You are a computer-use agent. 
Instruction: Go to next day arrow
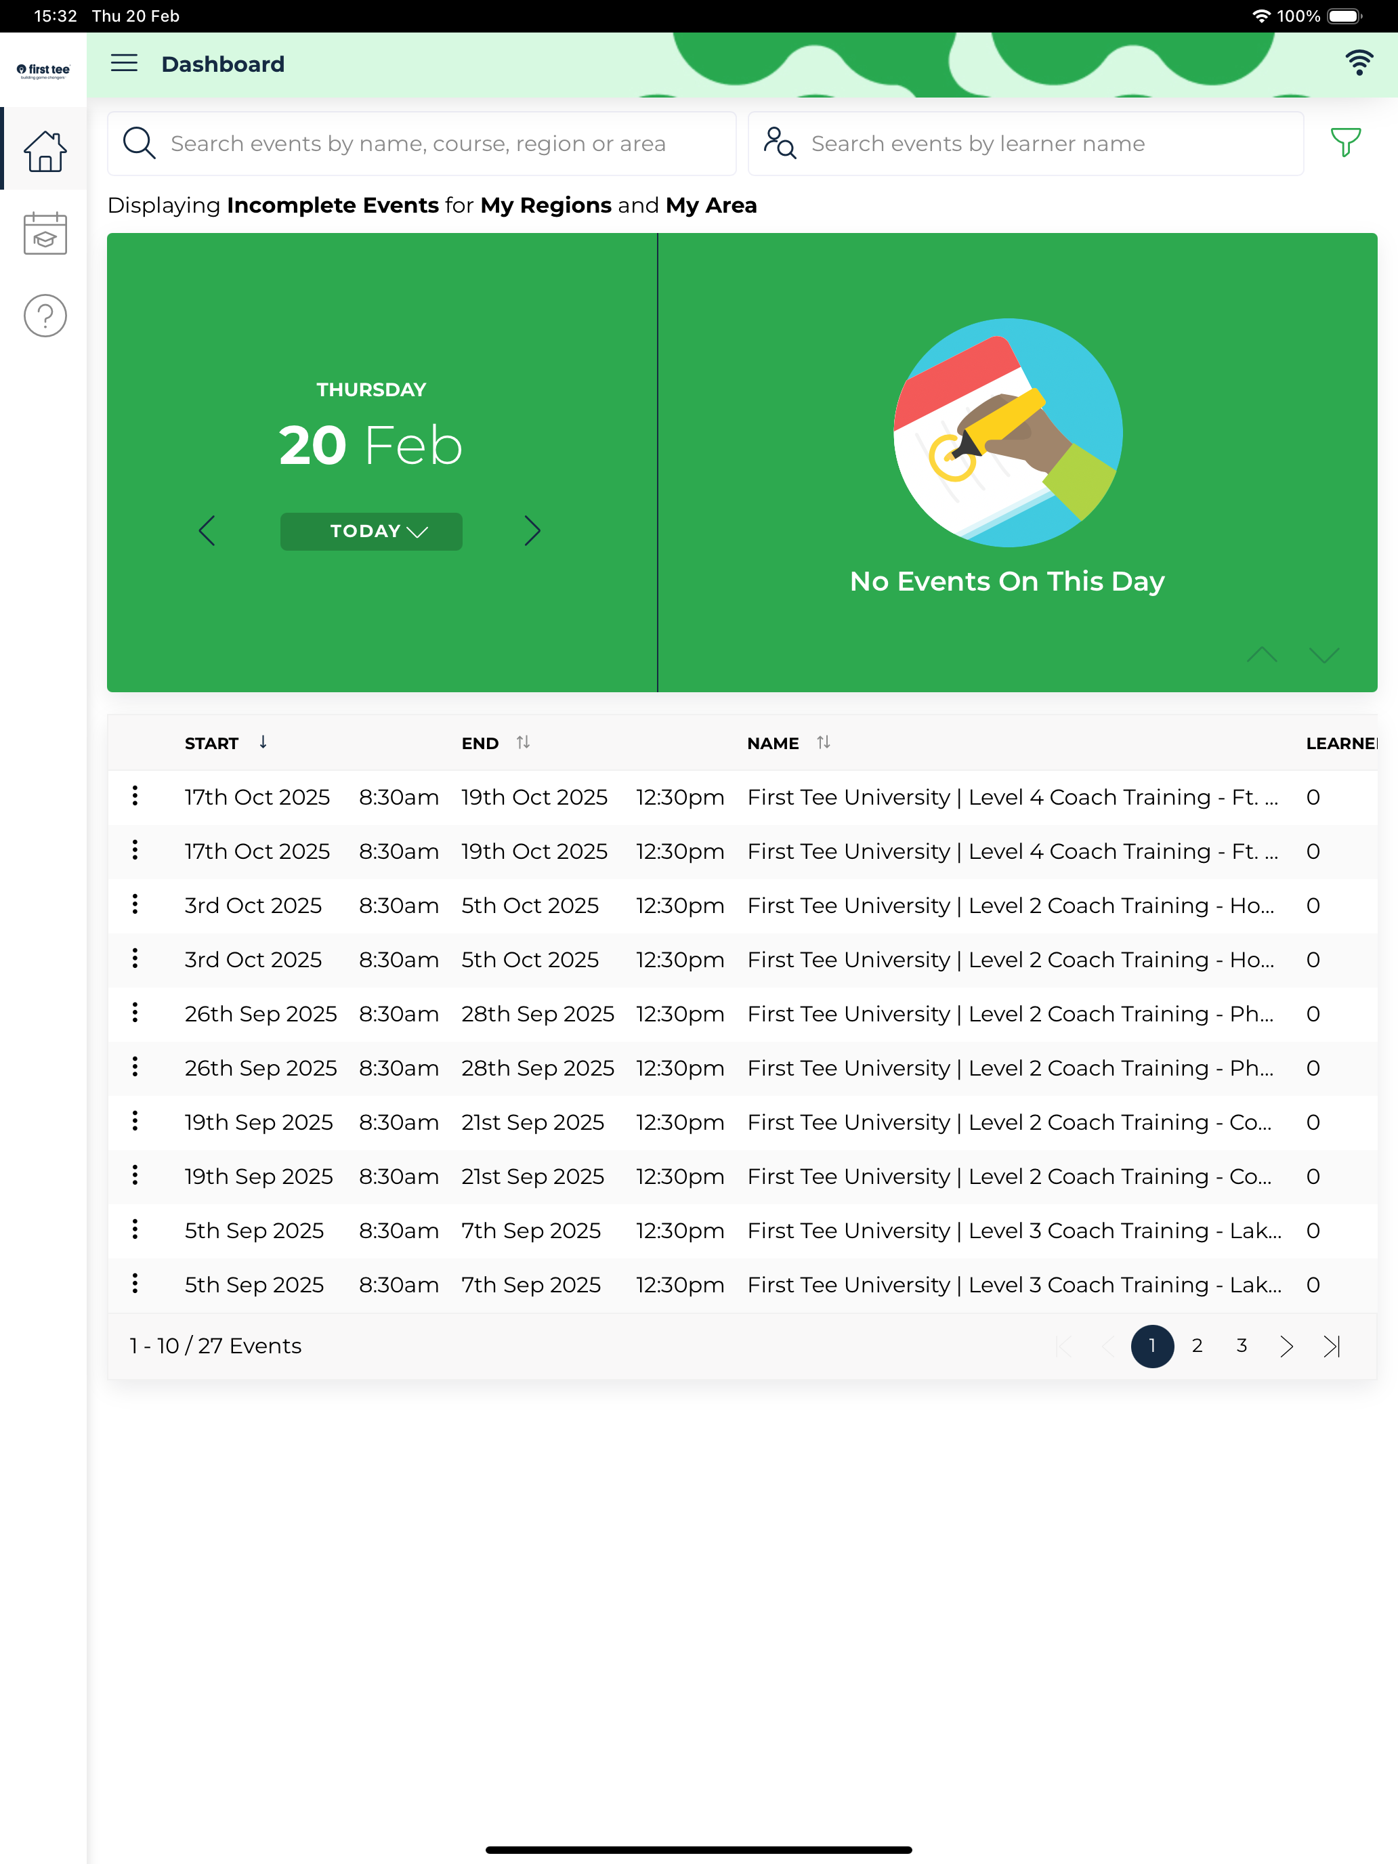click(x=532, y=531)
